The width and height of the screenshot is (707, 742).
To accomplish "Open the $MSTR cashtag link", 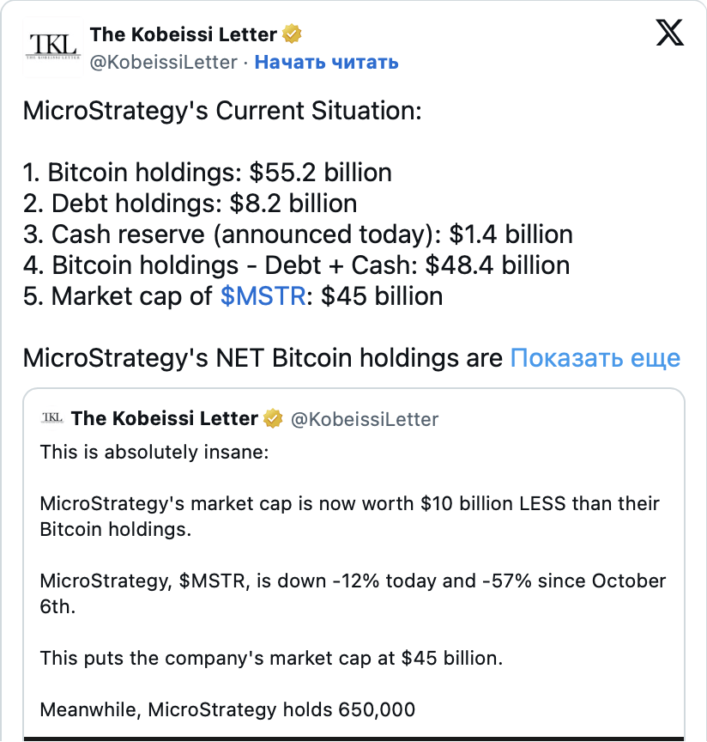I will (263, 296).
